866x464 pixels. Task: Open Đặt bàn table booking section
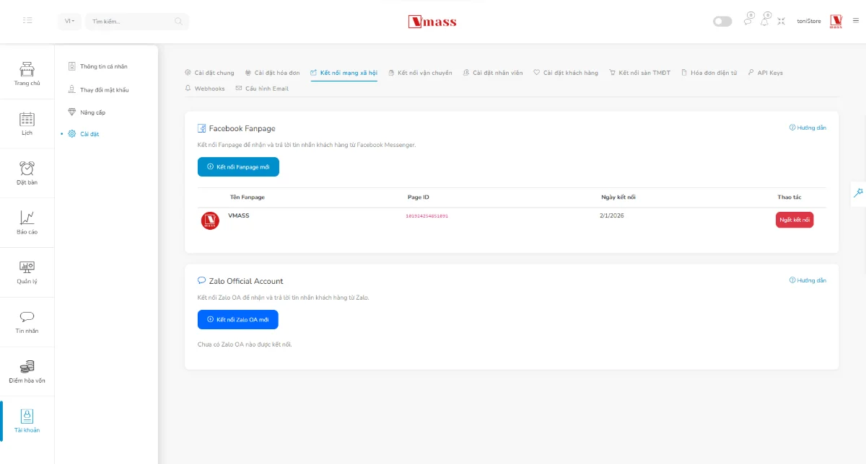(x=27, y=172)
